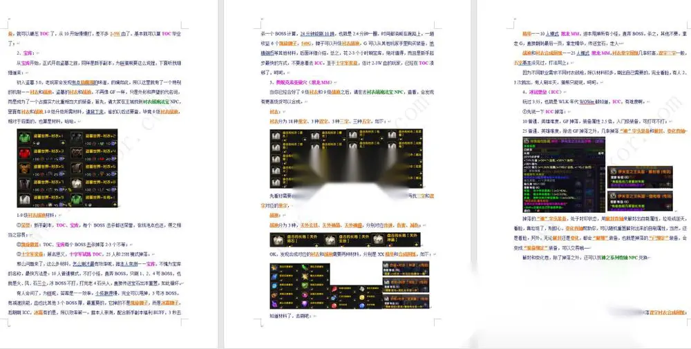This screenshot has height=349, width=691.
Task: Click the orange "衬衣：" subheading on second page
Action: pos(275,112)
